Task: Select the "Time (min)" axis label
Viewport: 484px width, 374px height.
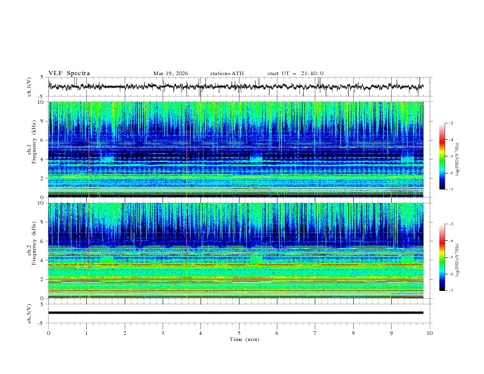Action: (x=244, y=339)
